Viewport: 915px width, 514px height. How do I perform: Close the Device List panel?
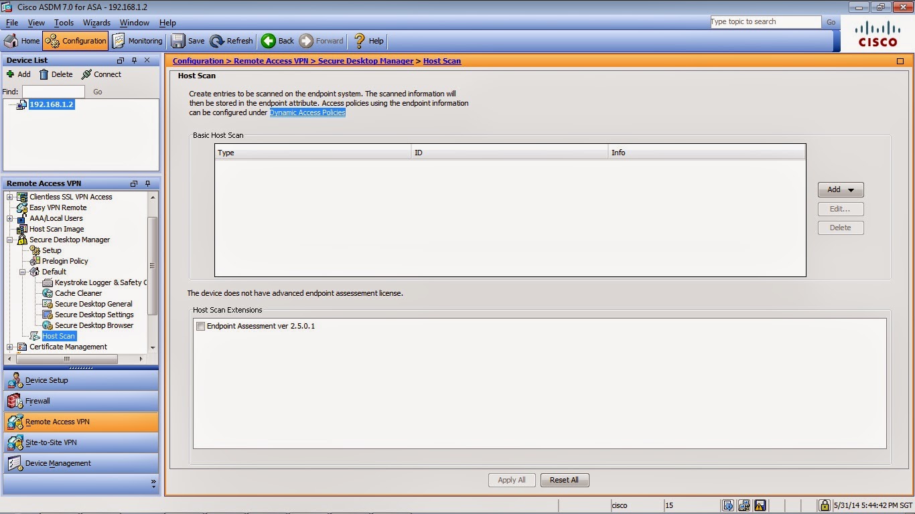(x=147, y=60)
